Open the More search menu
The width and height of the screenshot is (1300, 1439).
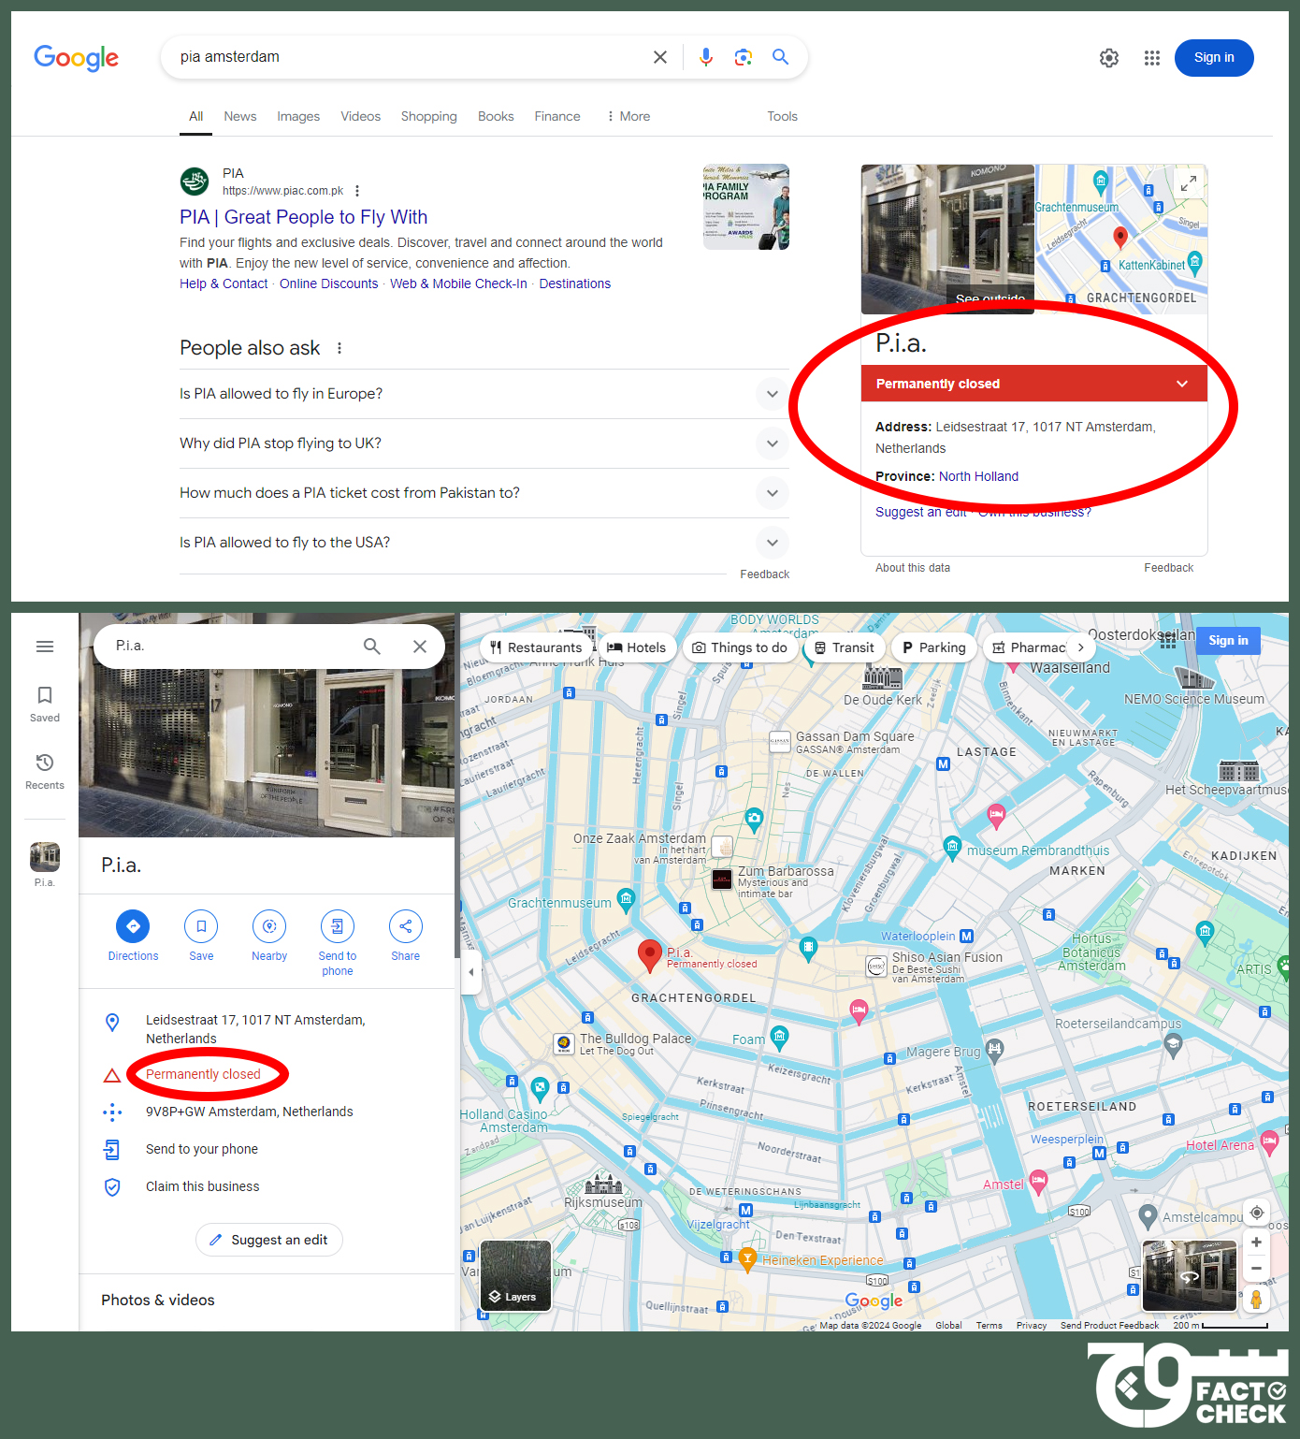(628, 116)
